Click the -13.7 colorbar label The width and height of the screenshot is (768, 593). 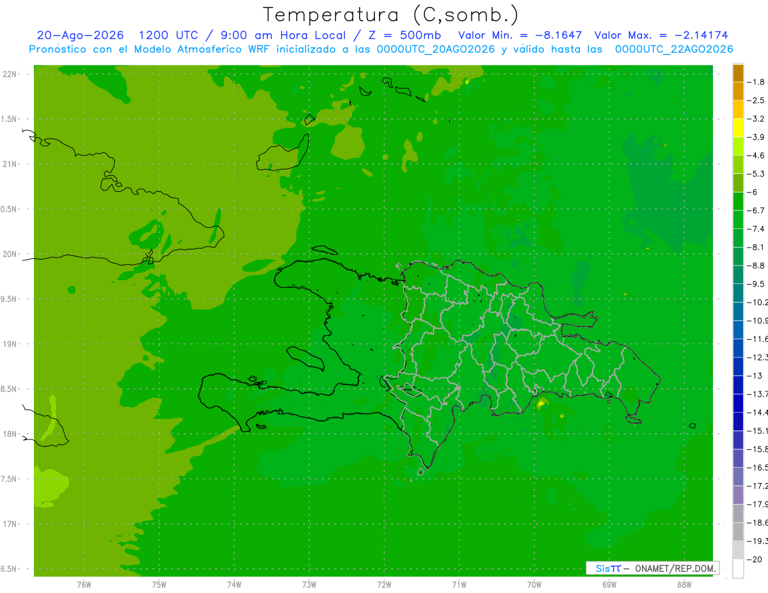point(758,394)
